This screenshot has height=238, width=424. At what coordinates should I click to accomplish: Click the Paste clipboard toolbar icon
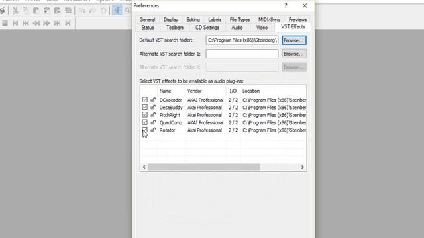tap(36, 11)
